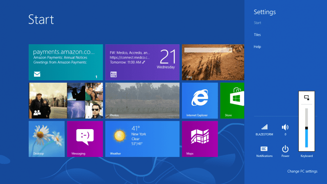
Task: Select Help in the Settings pane
Action: click(257, 47)
